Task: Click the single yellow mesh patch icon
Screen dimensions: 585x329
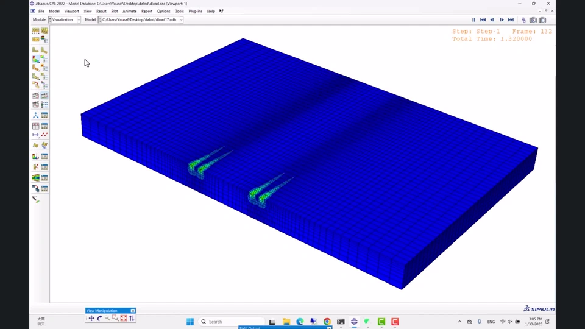Action: click(x=35, y=146)
